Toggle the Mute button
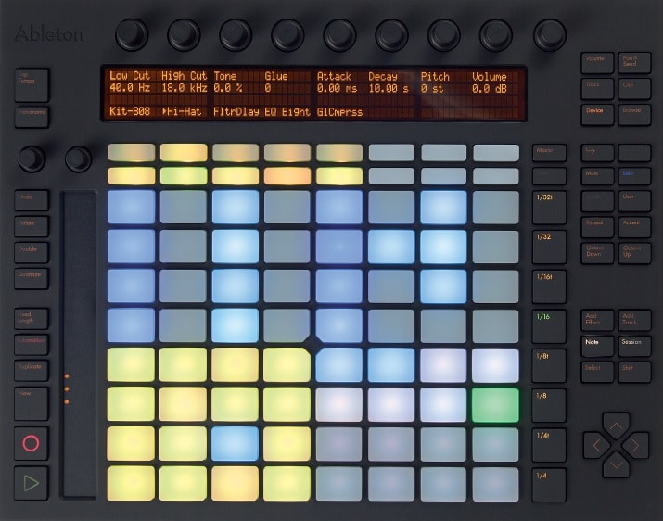 coord(597,176)
